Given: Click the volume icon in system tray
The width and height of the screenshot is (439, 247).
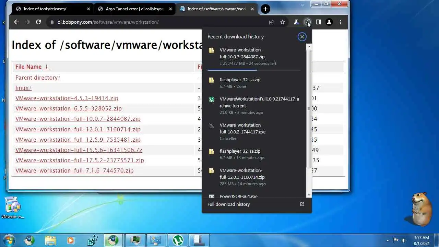Looking at the screenshot, I should pyautogui.click(x=404, y=240).
